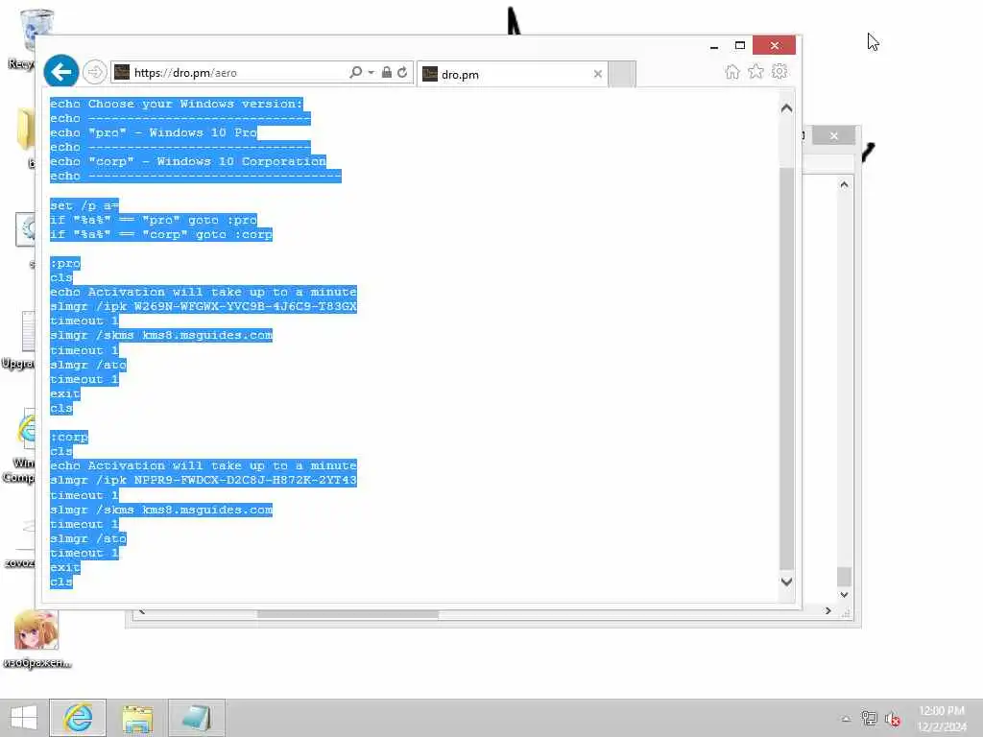Screen dimensions: 983x737
Task: Open Favorites star icon
Action: [x=755, y=71]
